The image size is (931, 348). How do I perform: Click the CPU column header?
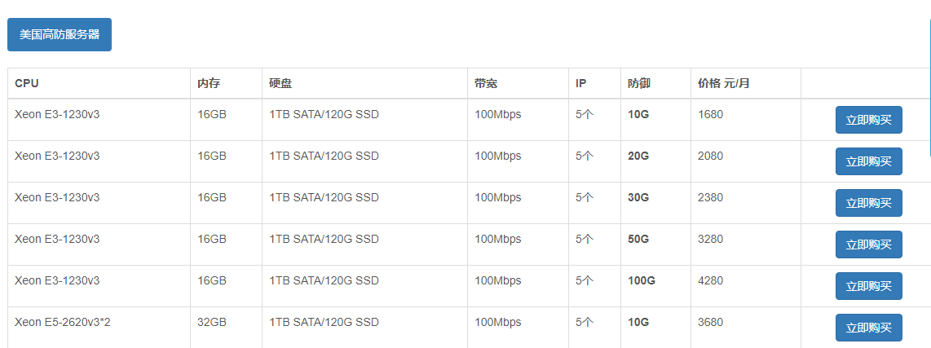tap(27, 83)
